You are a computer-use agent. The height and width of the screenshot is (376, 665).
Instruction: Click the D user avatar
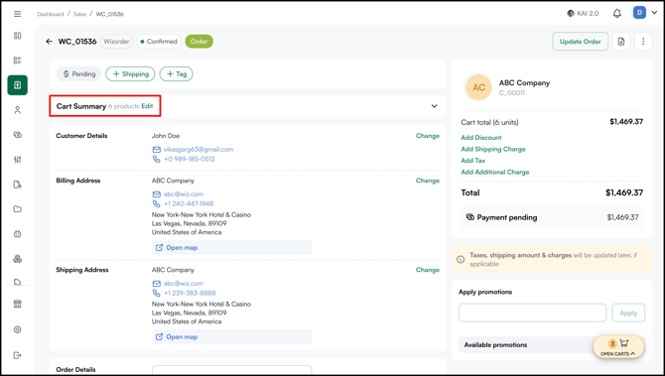pos(639,13)
